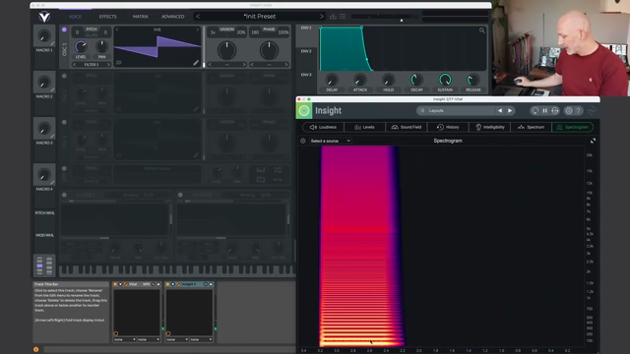The width and height of the screenshot is (630, 354).
Task: Switch to the EFFECTS tab
Action: click(107, 17)
